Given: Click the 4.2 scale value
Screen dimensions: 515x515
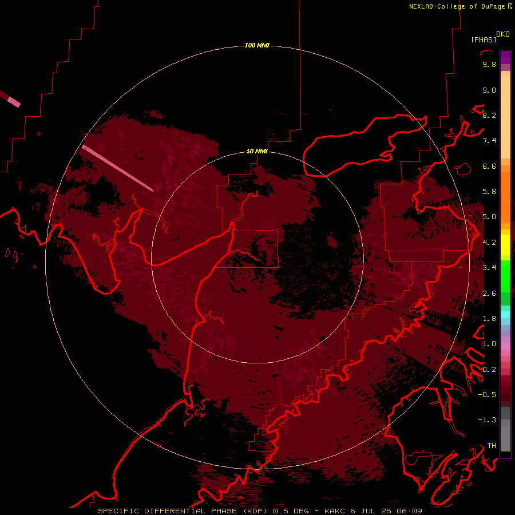Looking at the screenshot, I should pyautogui.click(x=489, y=243).
